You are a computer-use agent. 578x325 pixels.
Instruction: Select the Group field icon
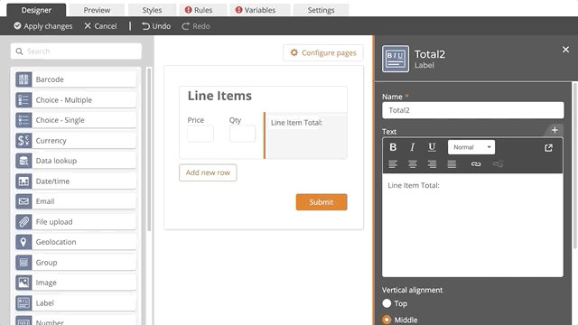23,263
